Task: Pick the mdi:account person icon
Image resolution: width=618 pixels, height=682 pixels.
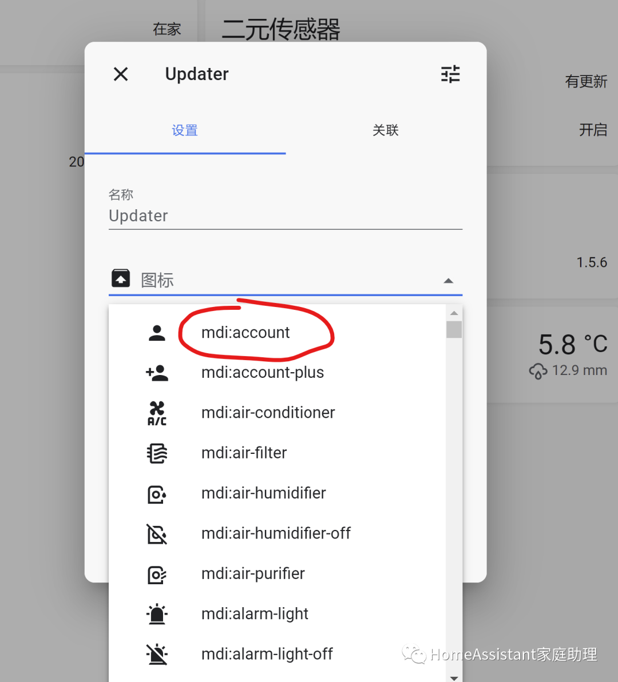Action: point(157,333)
